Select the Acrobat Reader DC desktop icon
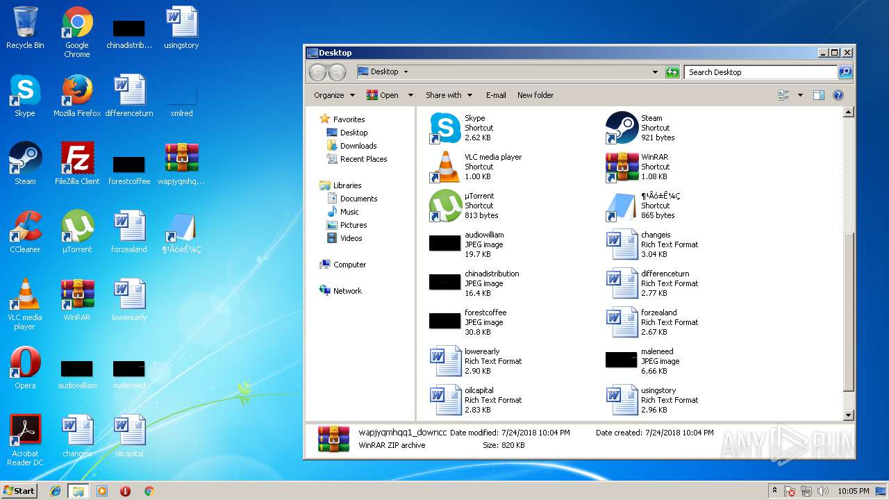This screenshot has width=889, height=500. pyautogui.click(x=25, y=440)
